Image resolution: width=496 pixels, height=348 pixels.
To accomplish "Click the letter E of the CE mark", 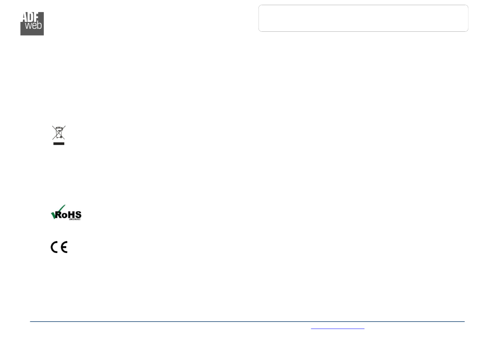I will [x=64, y=247].
